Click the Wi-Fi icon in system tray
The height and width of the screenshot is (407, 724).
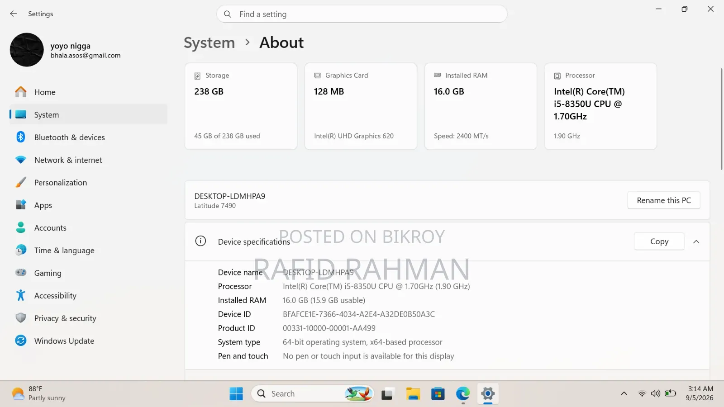pyautogui.click(x=642, y=393)
